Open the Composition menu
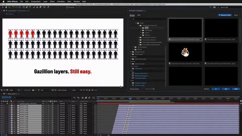 (36, 2)
